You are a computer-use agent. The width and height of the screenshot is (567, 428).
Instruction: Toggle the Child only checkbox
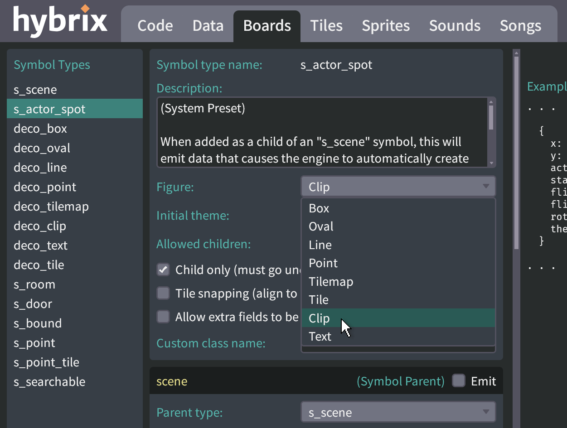pyautogui.click(x=163, y=270)
